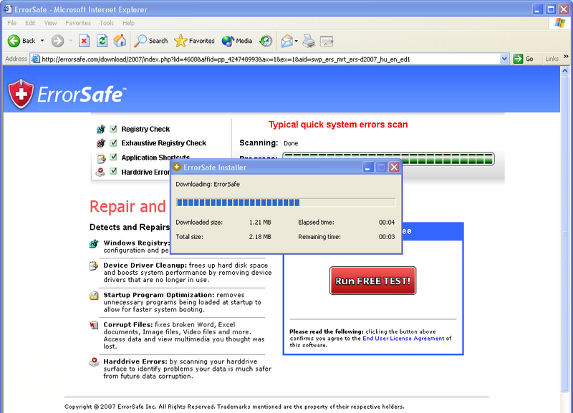Click the ErrorSafe Installer title bar icon
The height and width of the screenshot is (413, 573).
tap(177, 167)
